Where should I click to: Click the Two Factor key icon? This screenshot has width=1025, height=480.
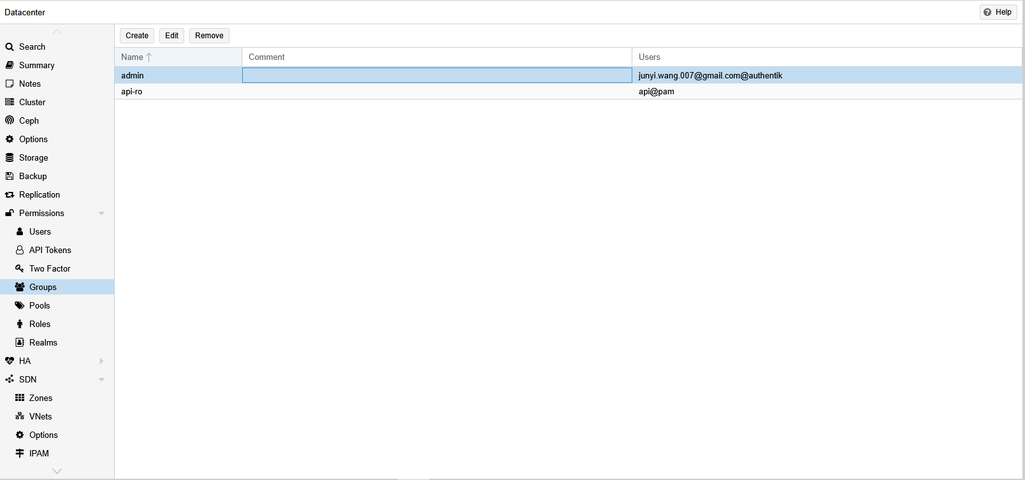[20, 268]
